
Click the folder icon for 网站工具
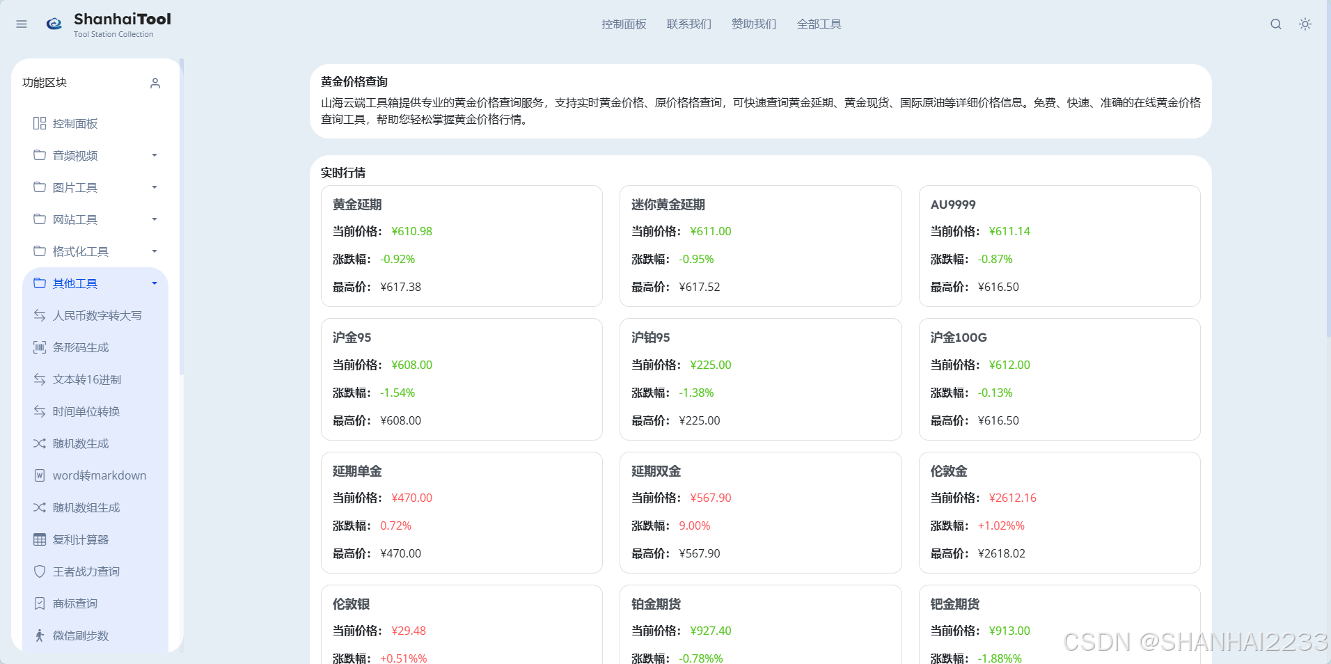click(x=40, y=219)
